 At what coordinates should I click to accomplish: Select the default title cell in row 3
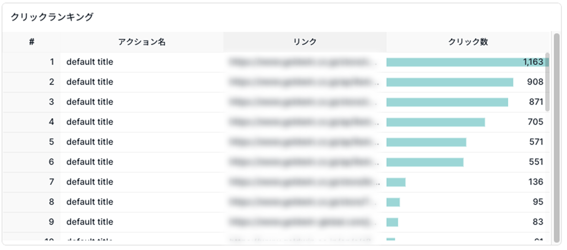click(142, 102)
